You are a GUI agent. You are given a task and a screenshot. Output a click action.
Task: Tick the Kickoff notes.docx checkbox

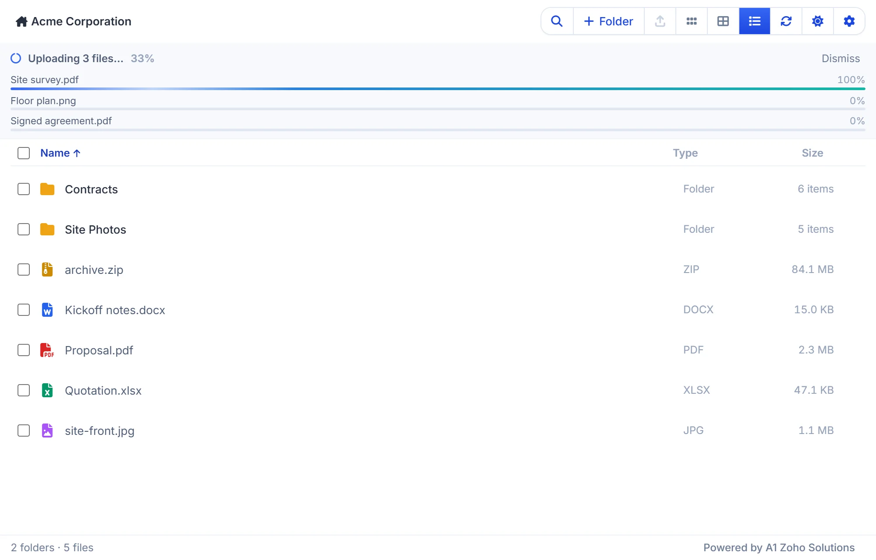click(x=24, y=310)
